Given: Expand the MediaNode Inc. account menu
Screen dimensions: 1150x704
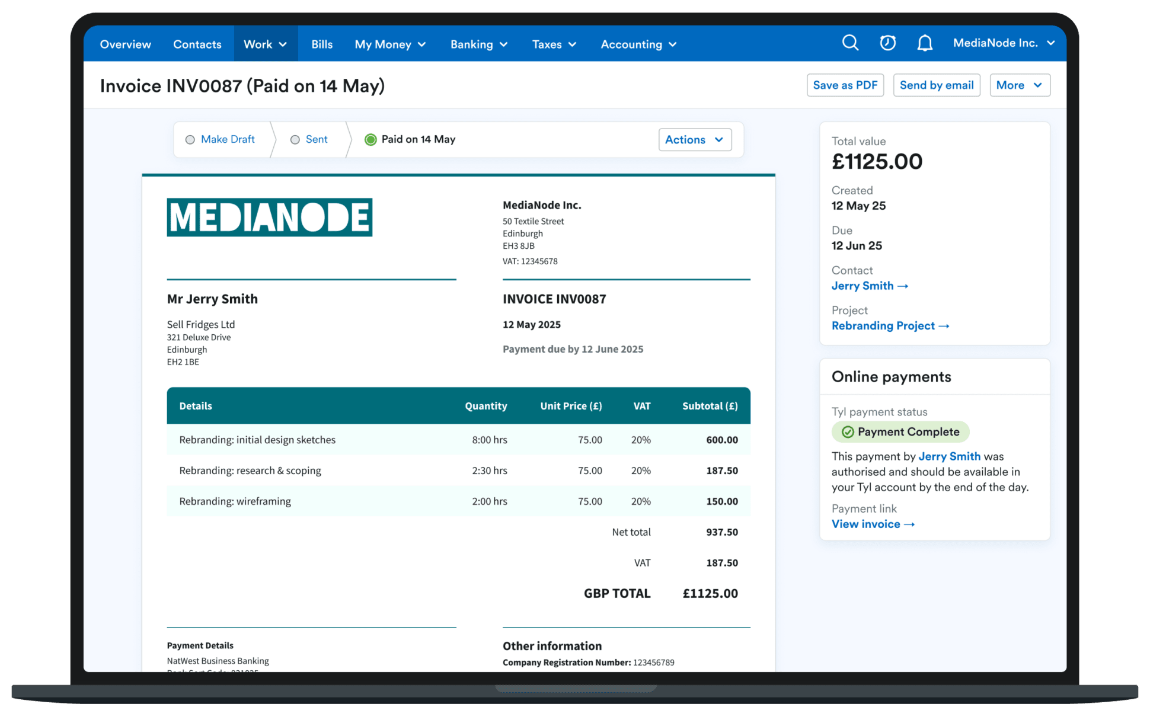Looking at the screenshot, I should click(x=1004, y=43).
